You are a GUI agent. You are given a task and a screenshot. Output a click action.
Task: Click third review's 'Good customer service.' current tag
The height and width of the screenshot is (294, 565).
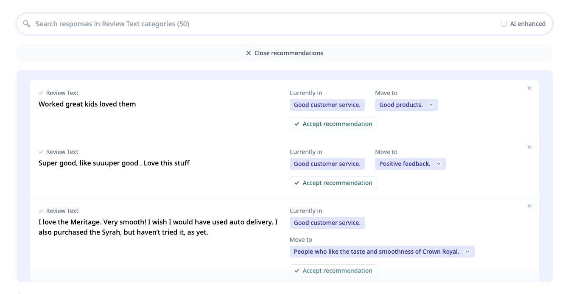[x=327, y=223]
